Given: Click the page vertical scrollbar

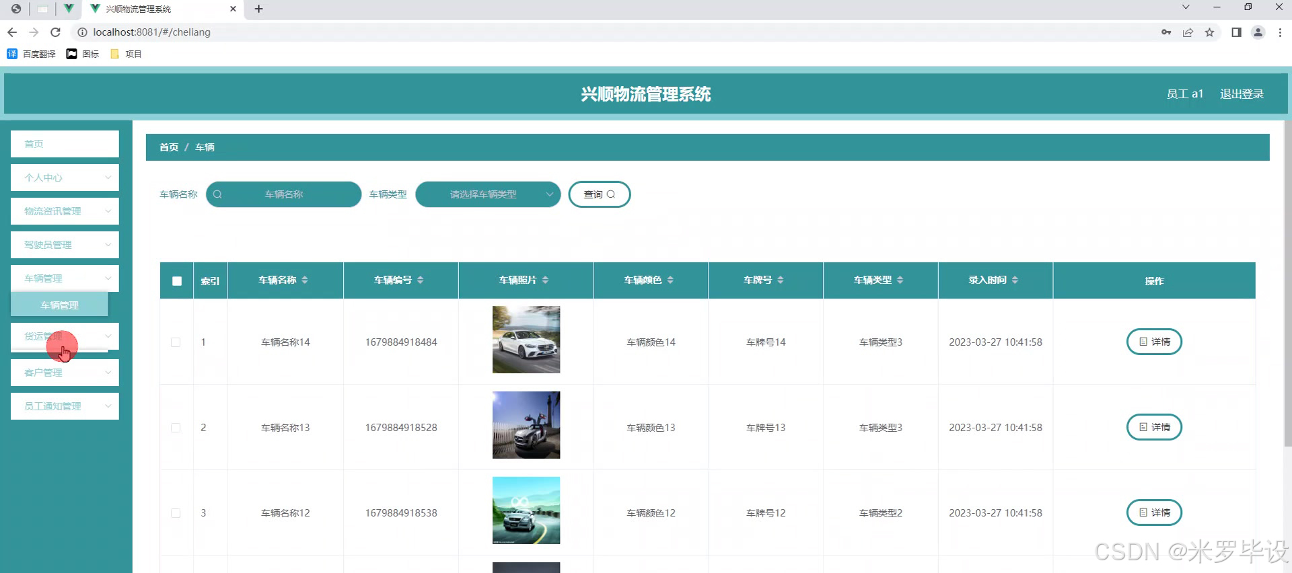Looking at the screenshot, I should click(x=1288, y=282).
